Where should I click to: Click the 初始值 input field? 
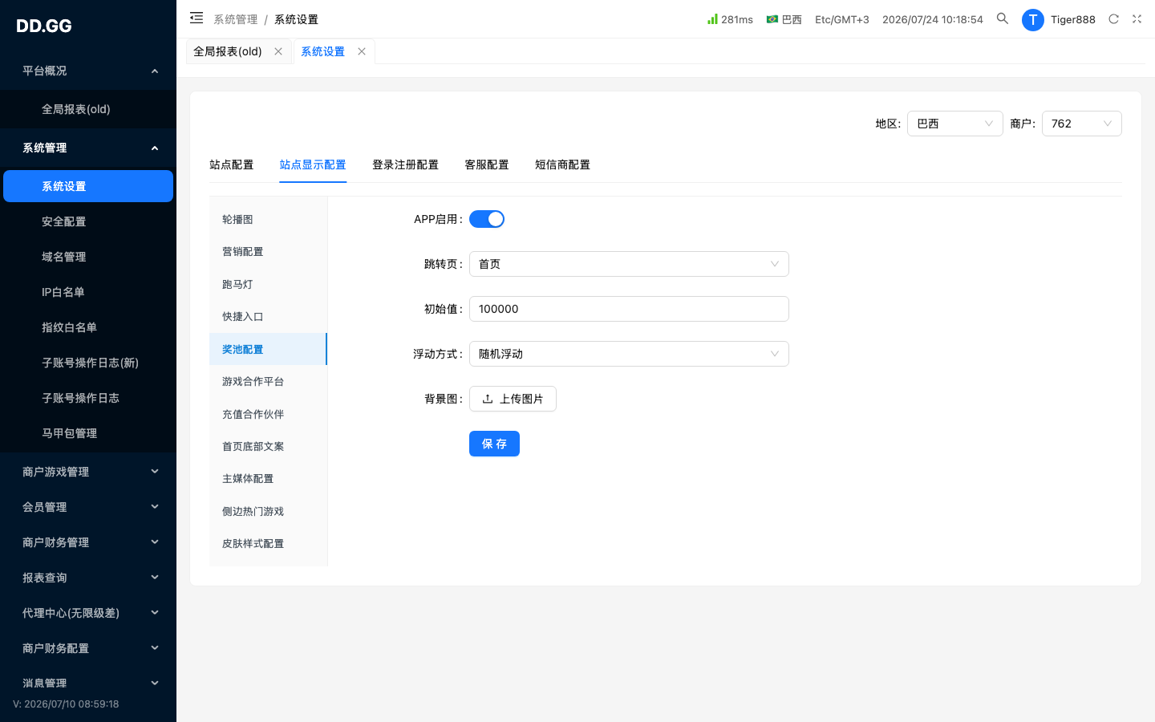point(629,309)
